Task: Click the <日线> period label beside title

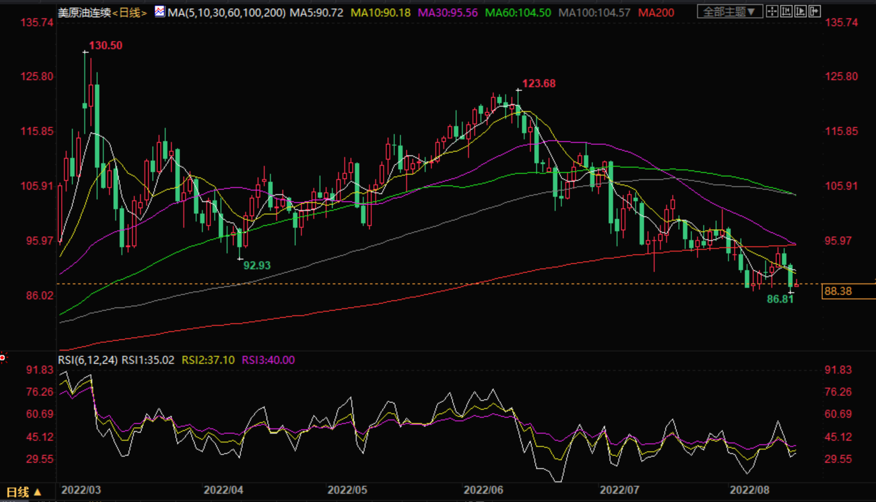Action: point(129,12)
